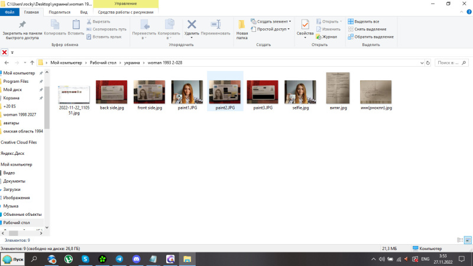Open Properties (Свойства) from the ribbon
Viewport: 473px width, 266px height.
[x=305, y=27]
